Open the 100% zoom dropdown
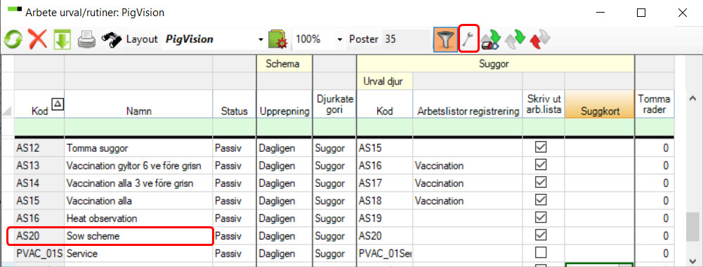 point(339,39)
